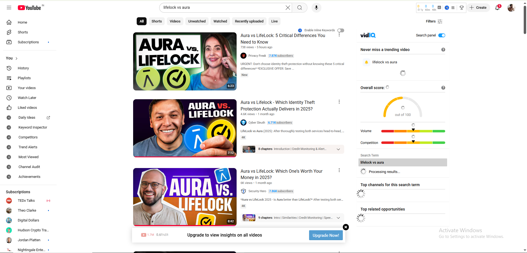Open vidIQ bar chart stats icon
Screen dimensions: 527x253
(x=439, y=8)
